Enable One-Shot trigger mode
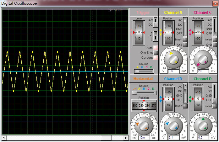 (x=155, y=53)
